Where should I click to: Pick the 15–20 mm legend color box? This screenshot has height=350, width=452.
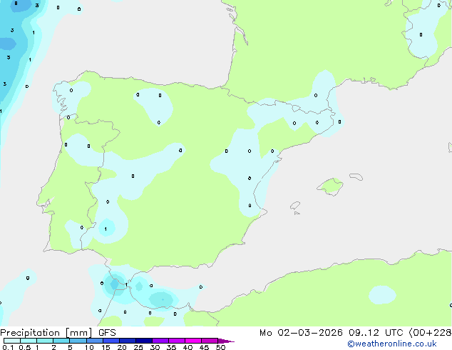(111, 341)
